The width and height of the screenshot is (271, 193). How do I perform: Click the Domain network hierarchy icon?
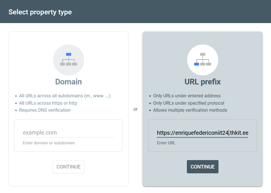pos(69,60)
